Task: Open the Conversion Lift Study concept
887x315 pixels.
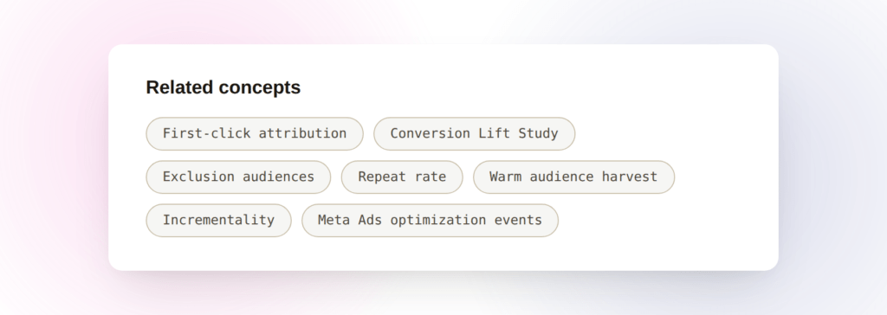Action: [474, 133]
